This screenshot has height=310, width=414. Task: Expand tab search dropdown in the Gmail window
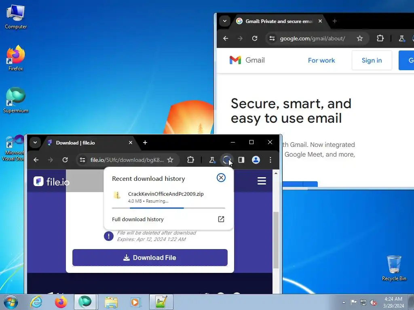coord(225,21)
